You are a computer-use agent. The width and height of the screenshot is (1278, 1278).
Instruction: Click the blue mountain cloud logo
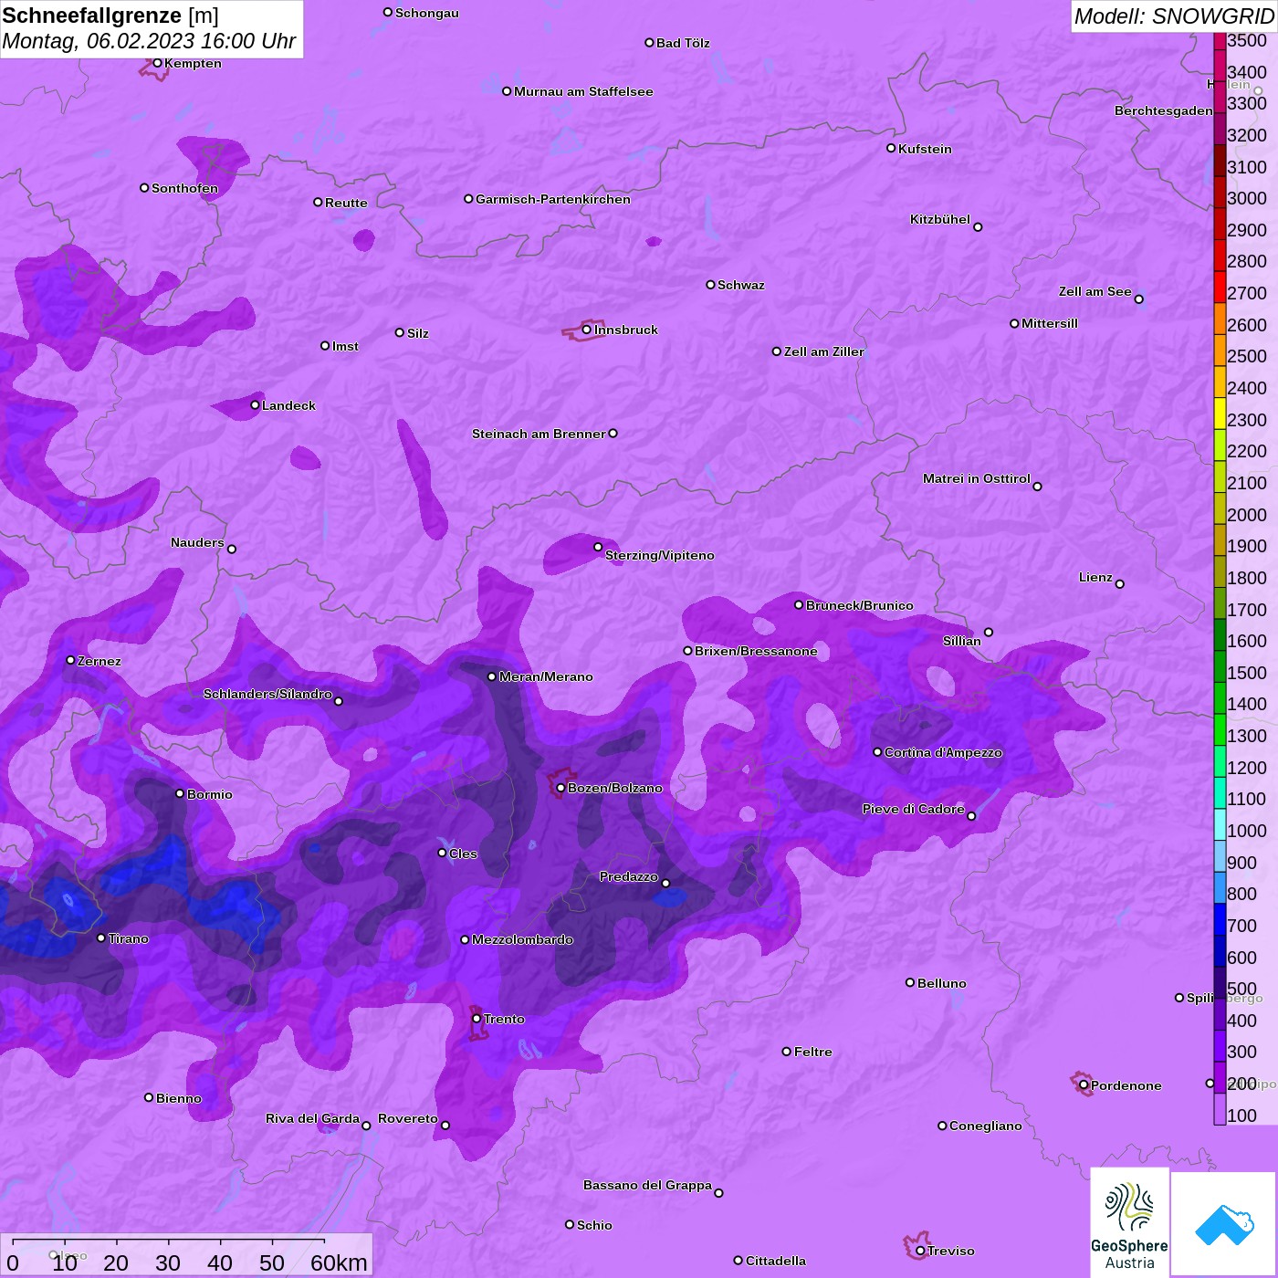[x=1224, y=1224]
